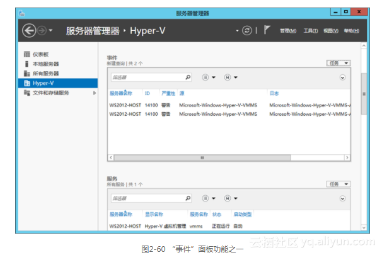Open the 工具(T) menu
Viewport: 382px width, 255px height.
pos(311,31)
